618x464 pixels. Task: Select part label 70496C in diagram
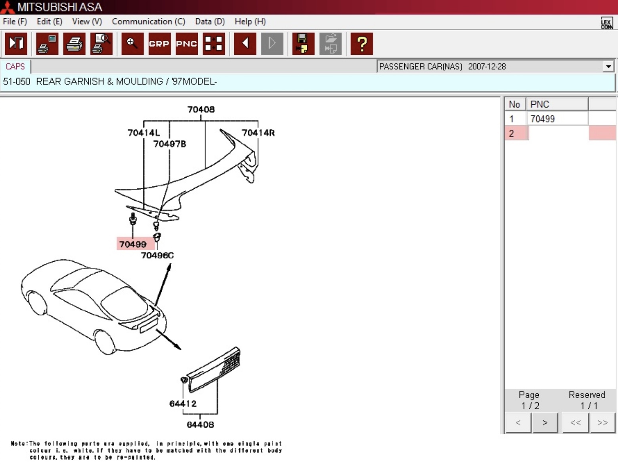coord(157,255)
